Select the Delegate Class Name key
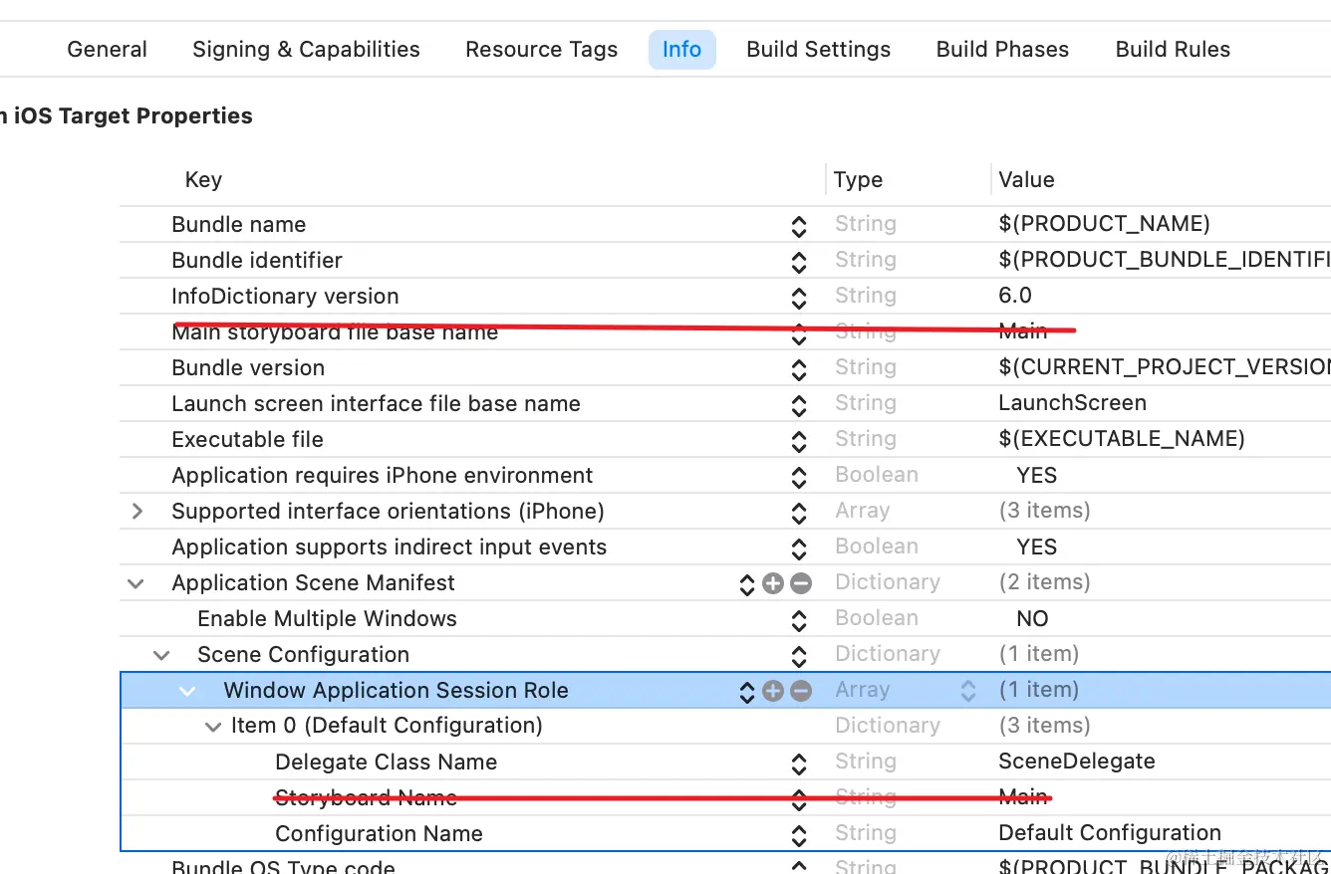 pos(386,763)
